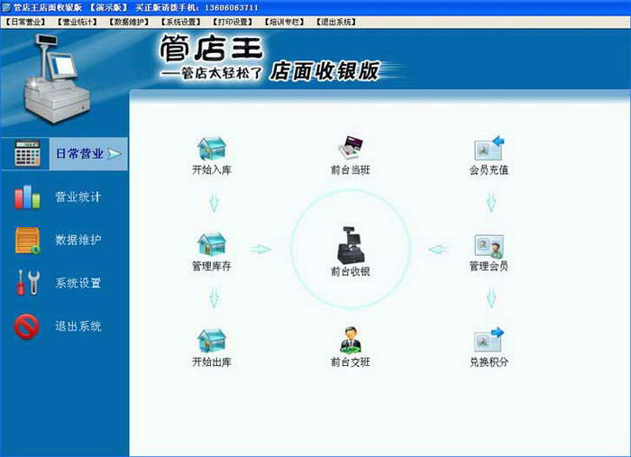631x457 pixels.
Task: Open the 【打印设置】 menu
Action: 233,22
